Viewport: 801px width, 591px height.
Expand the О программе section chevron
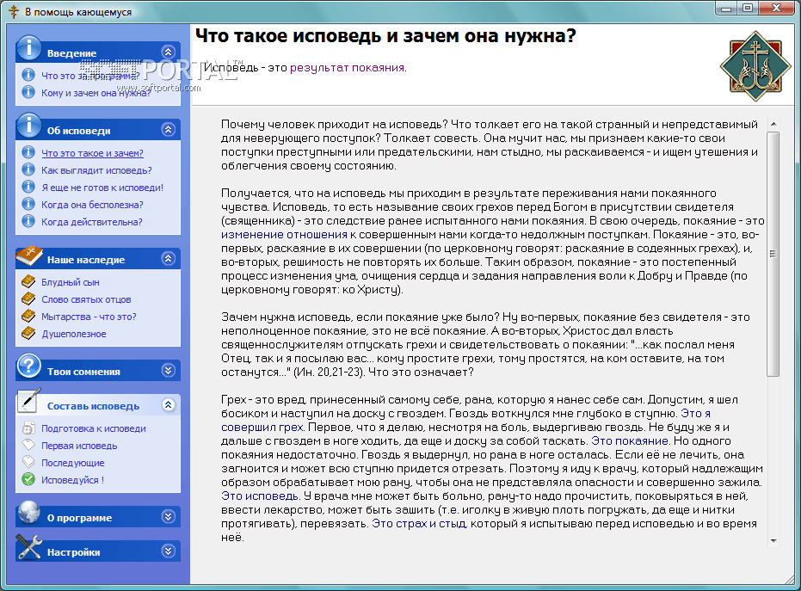coord(168,517)
